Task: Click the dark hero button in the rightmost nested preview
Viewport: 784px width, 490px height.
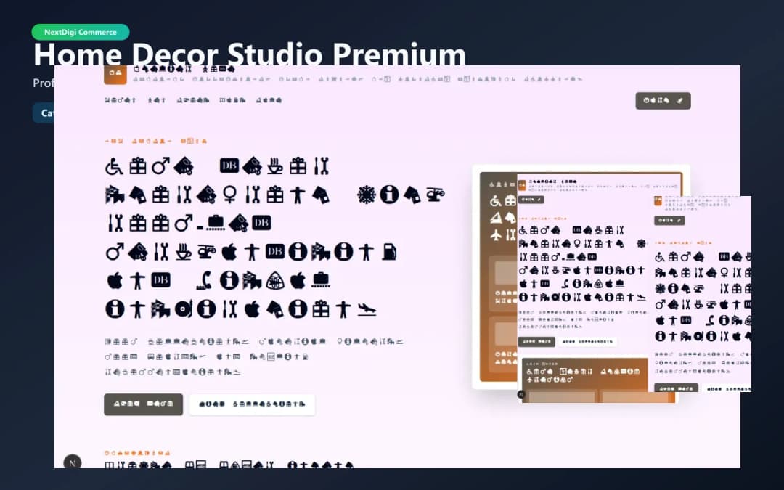Action: tap(676, 388)
